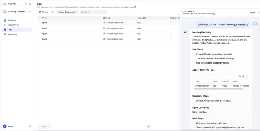Viewport: 260px width, 131px height.
Task: Click Finance Department icon in last row
Action: coord(104,39)
